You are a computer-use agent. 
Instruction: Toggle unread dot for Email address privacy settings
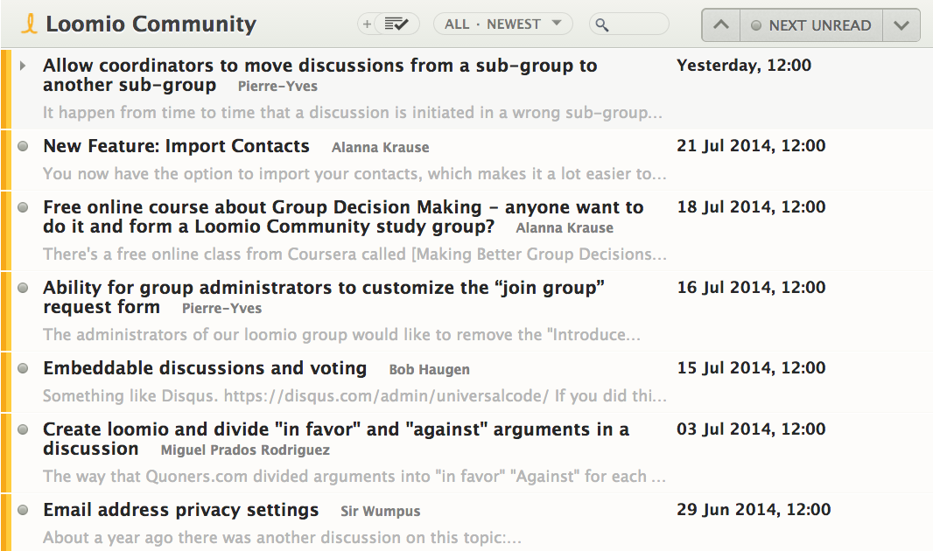pyautogui.click(x=24, y=510)
